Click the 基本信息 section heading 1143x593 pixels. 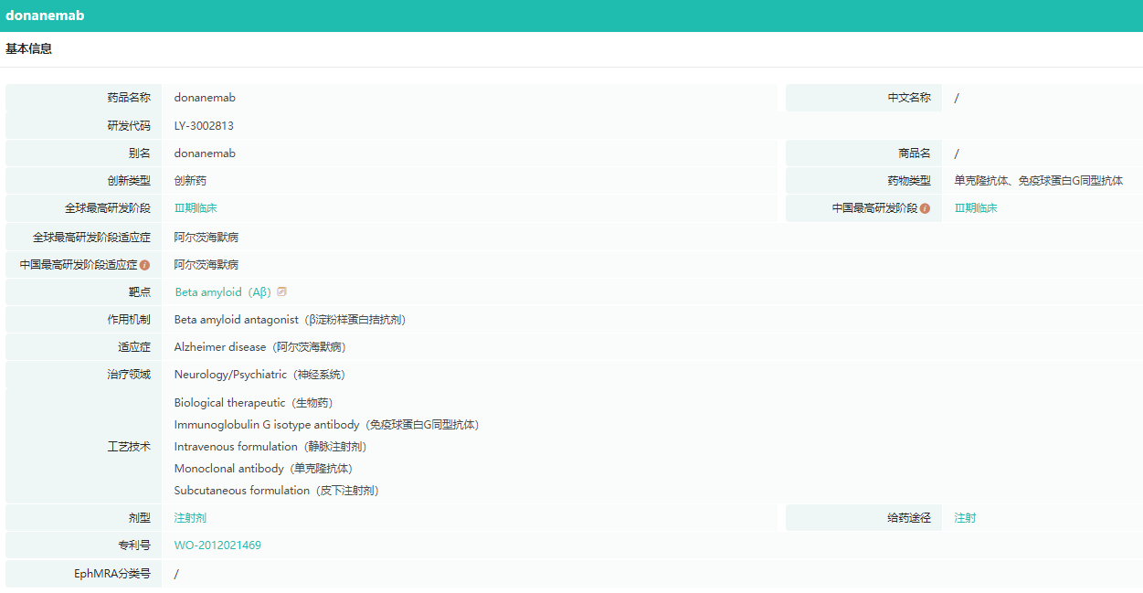pos(29,49)
